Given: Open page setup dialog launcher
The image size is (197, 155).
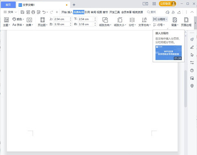Looking at the screenshot, I should pyautogui.click(x=167, y=28).
